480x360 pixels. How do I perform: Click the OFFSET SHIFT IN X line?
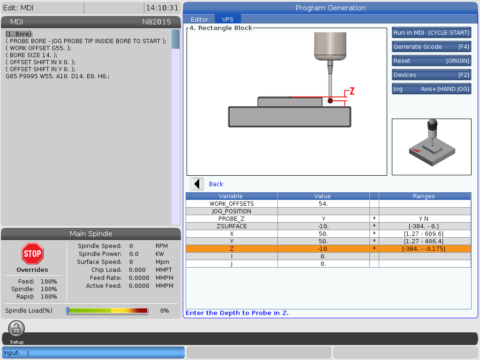[x=40, y=62]
